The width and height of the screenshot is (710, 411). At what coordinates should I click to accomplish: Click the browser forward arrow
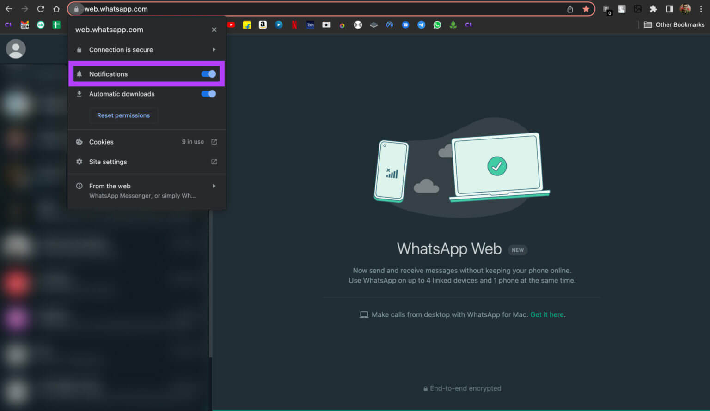click(x=24, y=9)
